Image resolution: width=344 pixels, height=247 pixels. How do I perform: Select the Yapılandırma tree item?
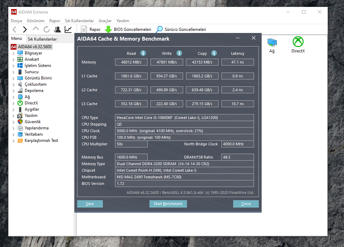coord(36,128)
